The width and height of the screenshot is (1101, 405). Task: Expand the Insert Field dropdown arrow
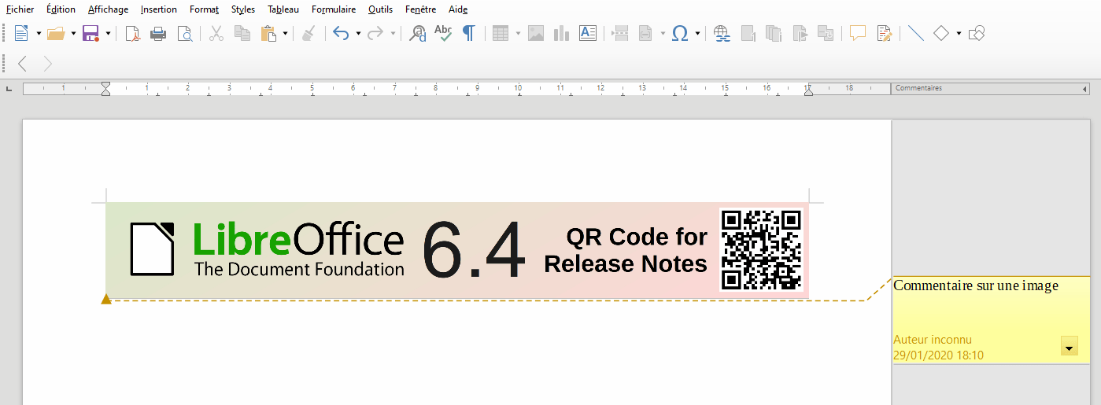tap(663, 33)
